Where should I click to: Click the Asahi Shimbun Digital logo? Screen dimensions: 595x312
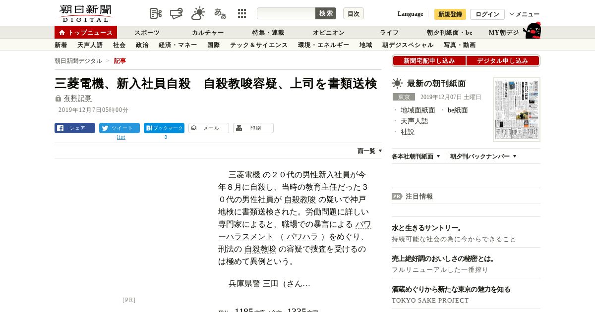(x=85, y=13)
